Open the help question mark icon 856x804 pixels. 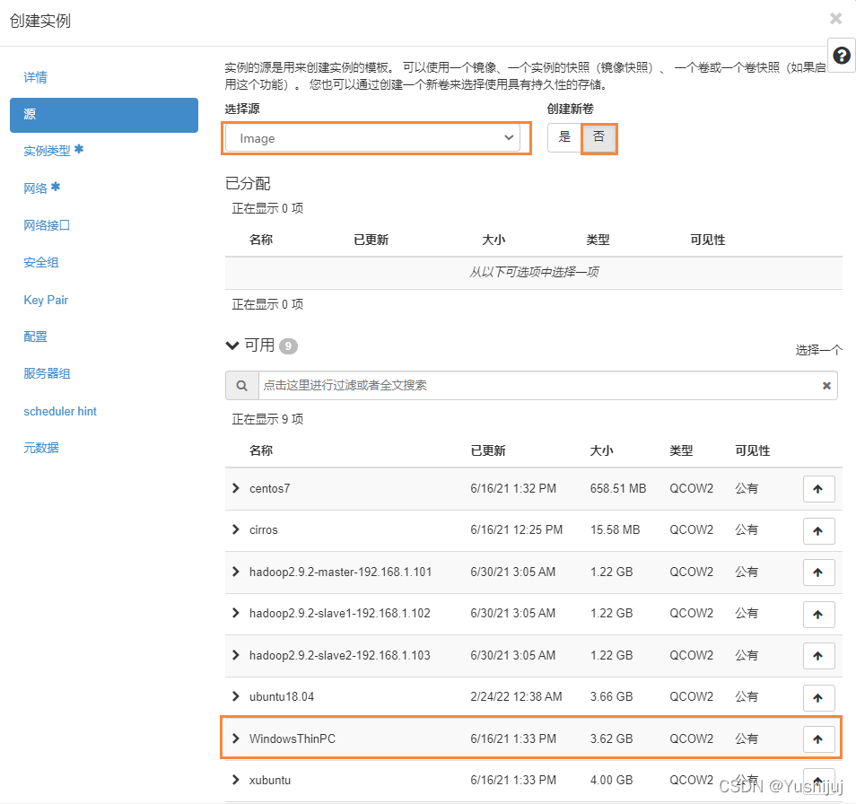coord(842,56)
